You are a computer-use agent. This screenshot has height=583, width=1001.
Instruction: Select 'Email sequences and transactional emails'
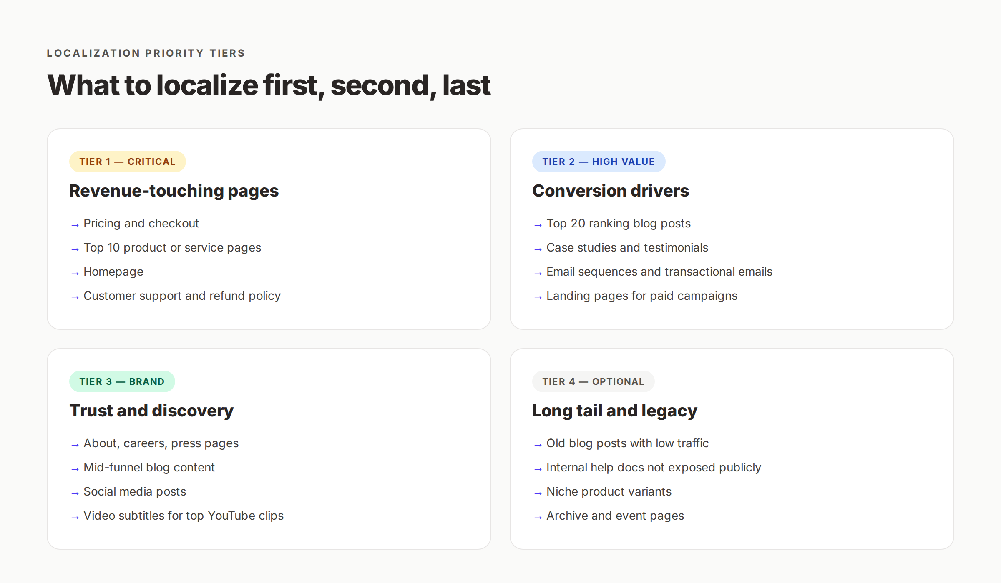pyautogui.click(x=659, y=272)
